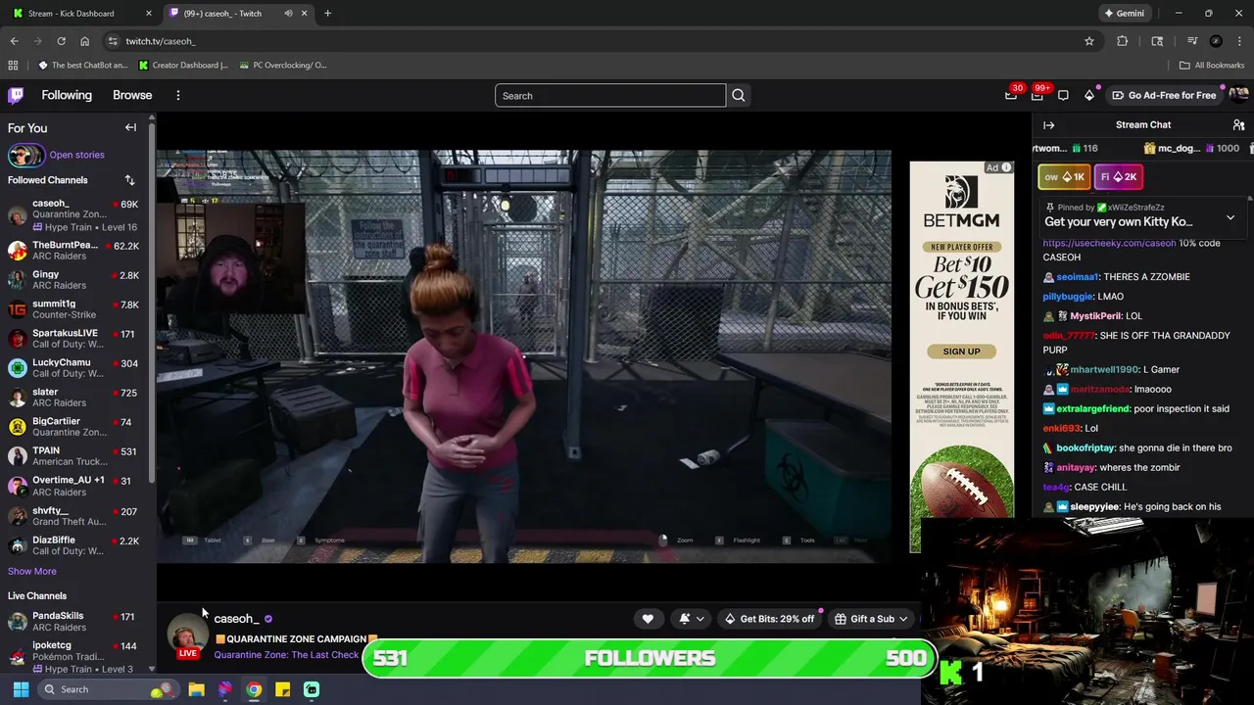Open stories from the sidebar
1254x705 pixels.
tap(56, 155)
